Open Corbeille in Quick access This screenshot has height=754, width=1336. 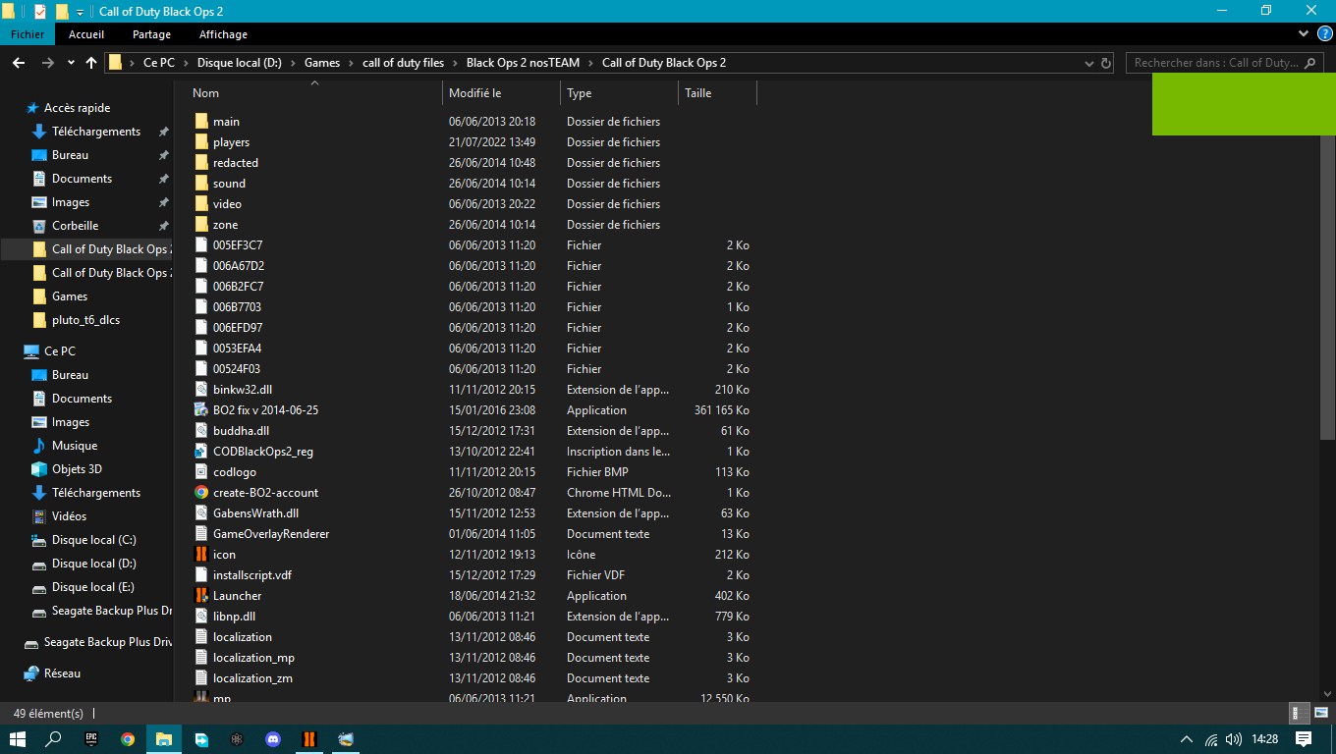(75, 226)
